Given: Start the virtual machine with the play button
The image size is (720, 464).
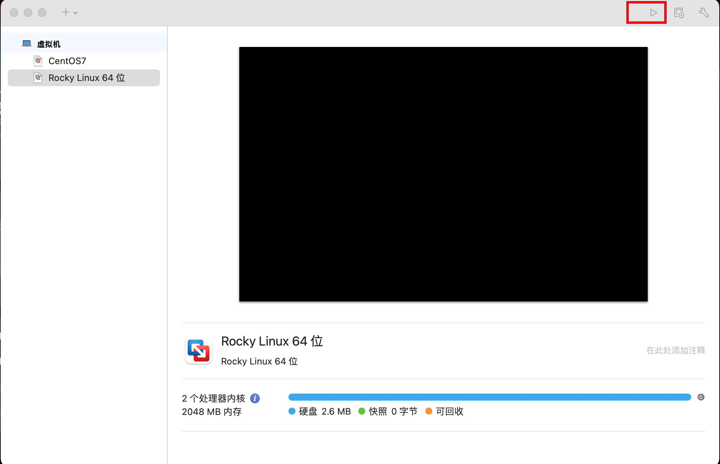Looking at the screenshot, I should click(x=653, y=13).
